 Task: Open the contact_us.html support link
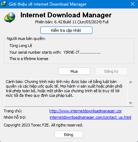(x=90, y=117)
